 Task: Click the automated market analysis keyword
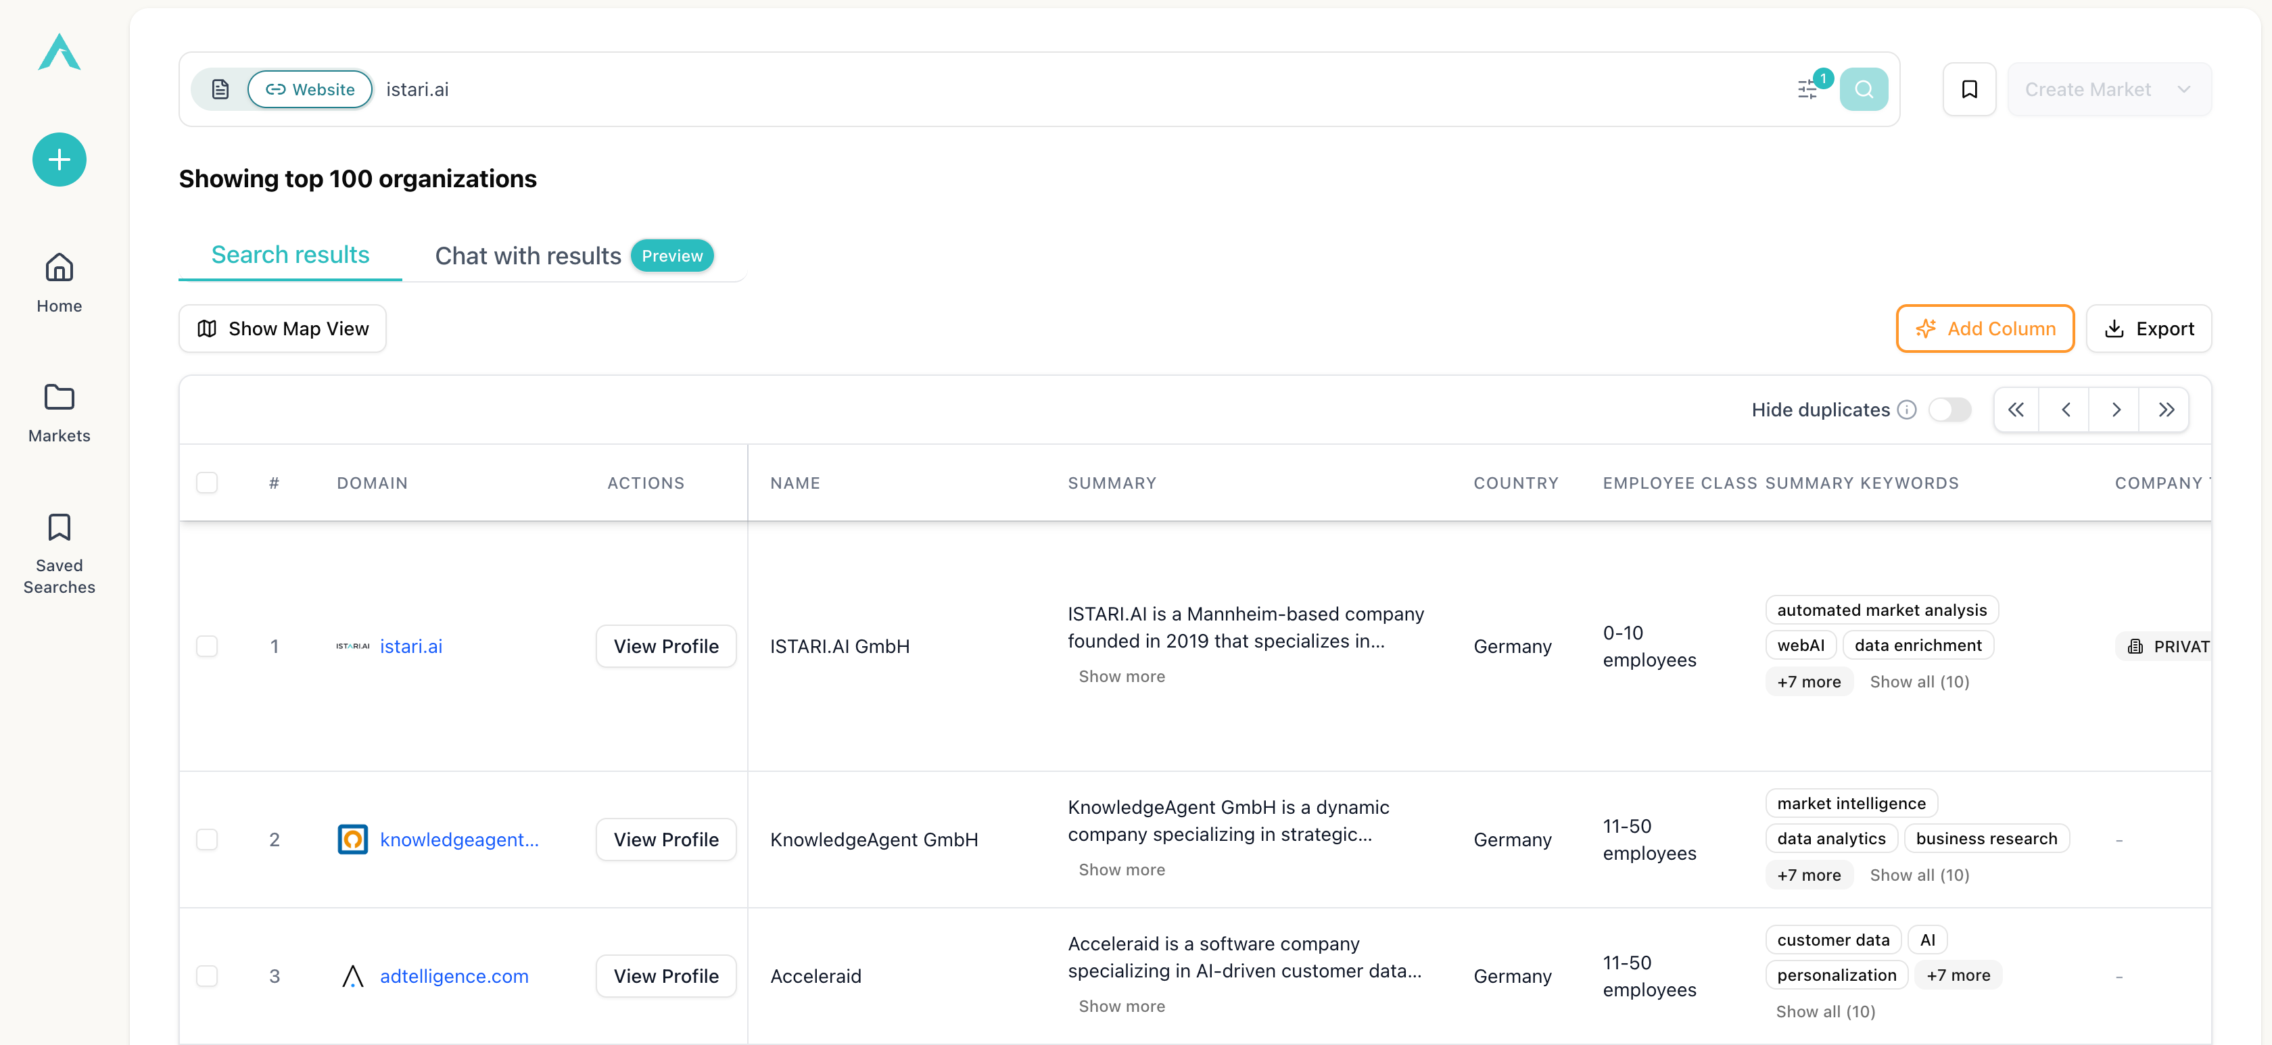[1882, 610]
